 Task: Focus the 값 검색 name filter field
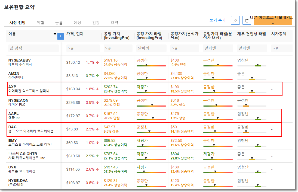coord(33,48)
